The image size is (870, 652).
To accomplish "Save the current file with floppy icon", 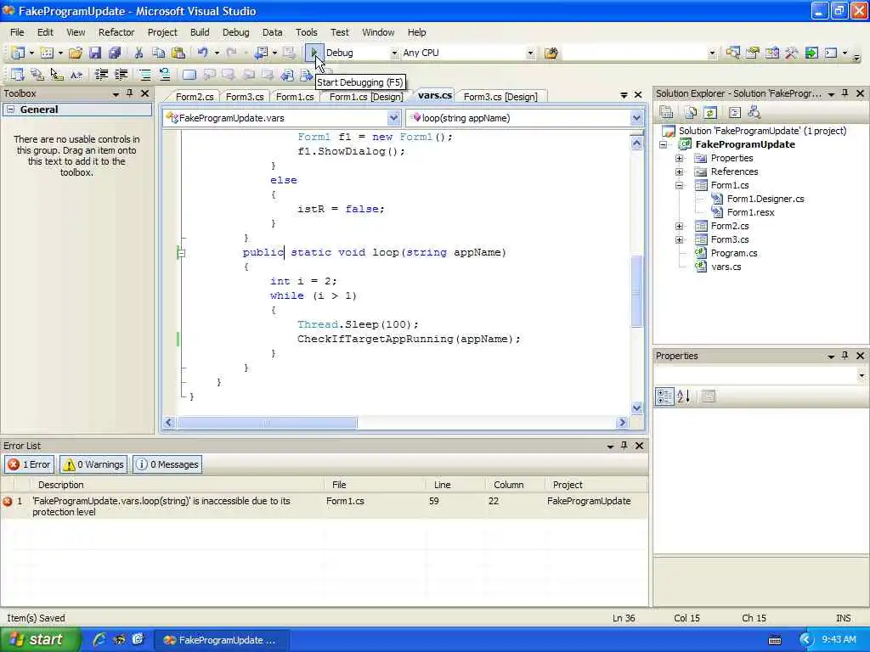I will tap(95, 53).
